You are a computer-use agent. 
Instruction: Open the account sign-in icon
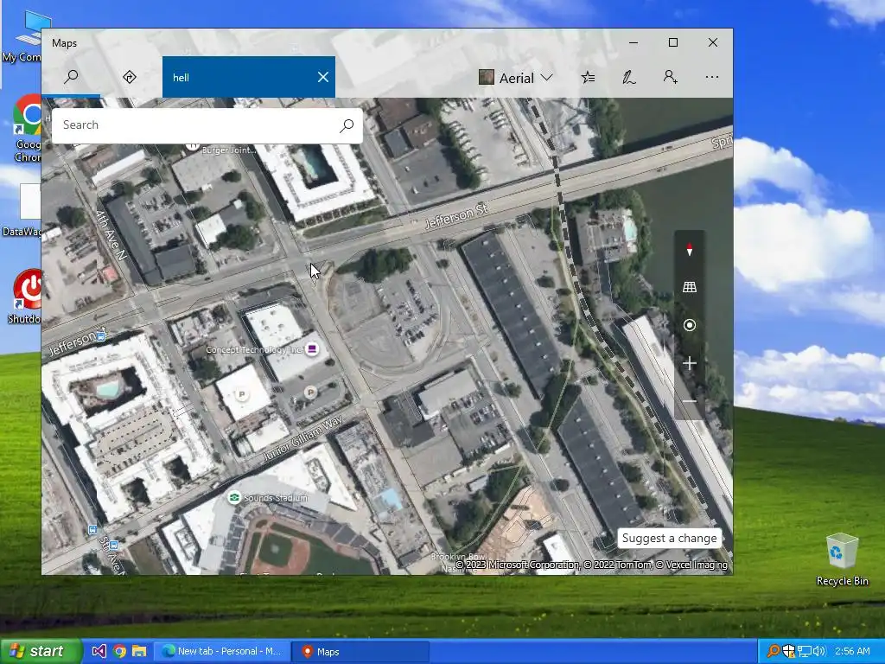coord(670,77)
